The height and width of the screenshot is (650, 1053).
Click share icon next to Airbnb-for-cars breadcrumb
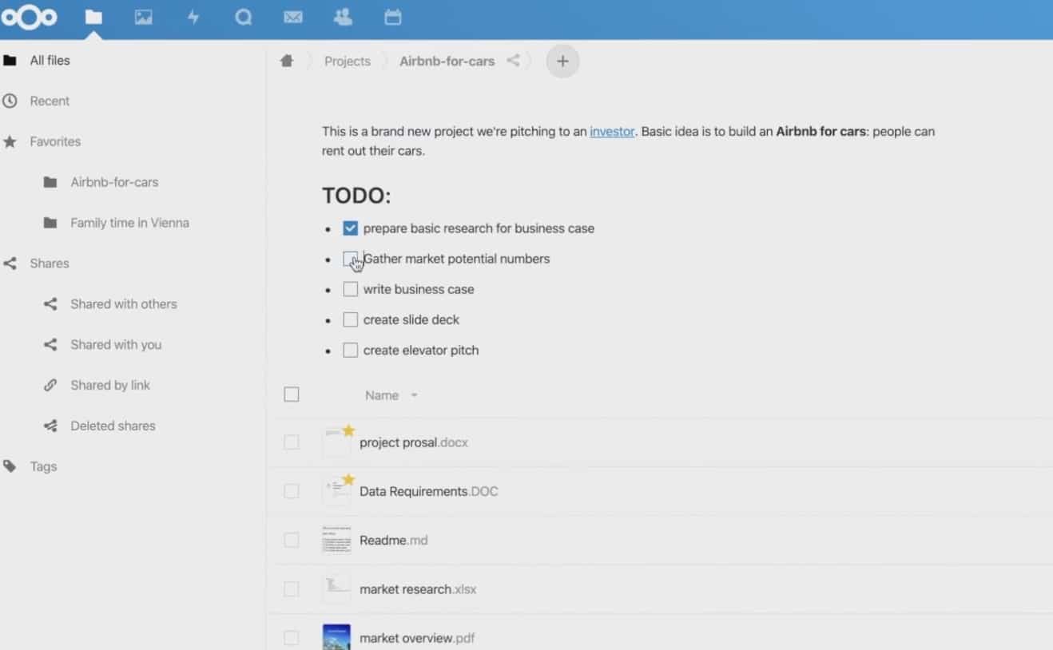click(x=513, y=60)
